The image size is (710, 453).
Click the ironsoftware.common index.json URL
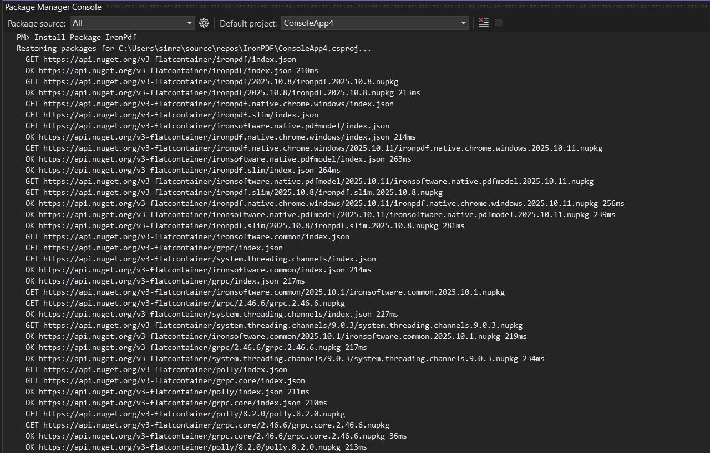click(x=186, y=236)
